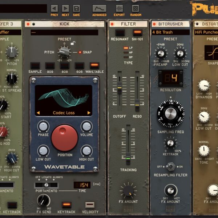The height and width of the screenshot is (218, 218).
Task: Click the Bitcrusher LOW CUT knob
Action: 180,53
